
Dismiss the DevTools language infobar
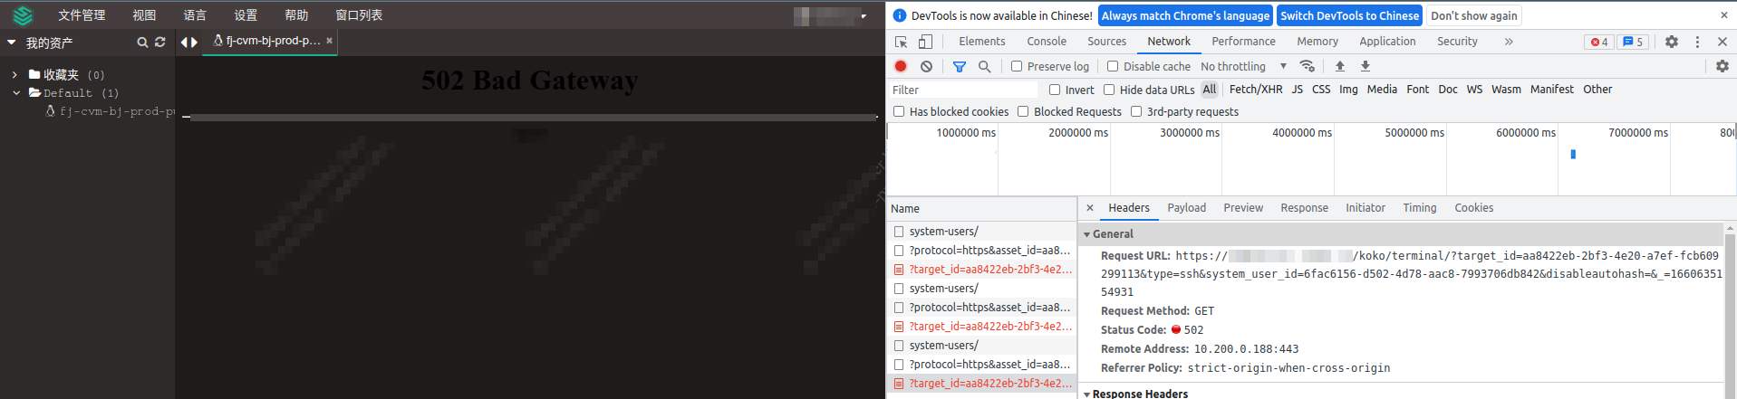pyautogui.click(x=1723, y=15)
